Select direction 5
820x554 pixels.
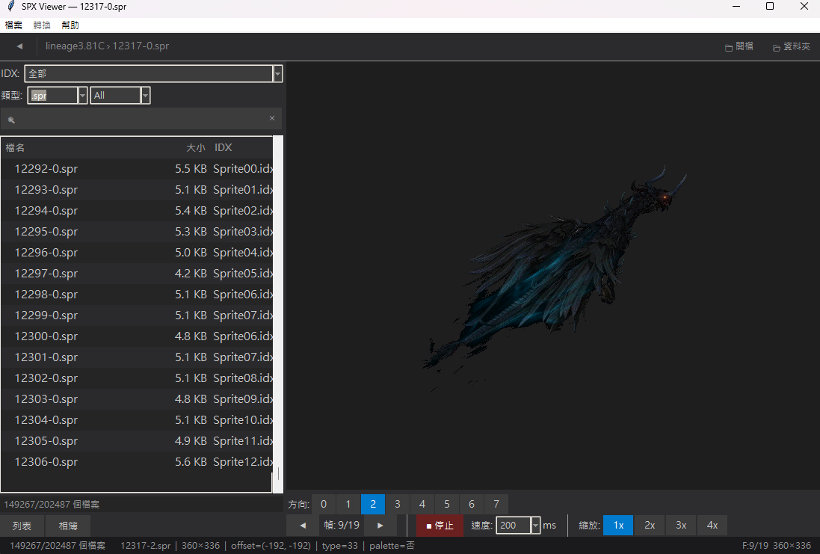coord(446,505)
